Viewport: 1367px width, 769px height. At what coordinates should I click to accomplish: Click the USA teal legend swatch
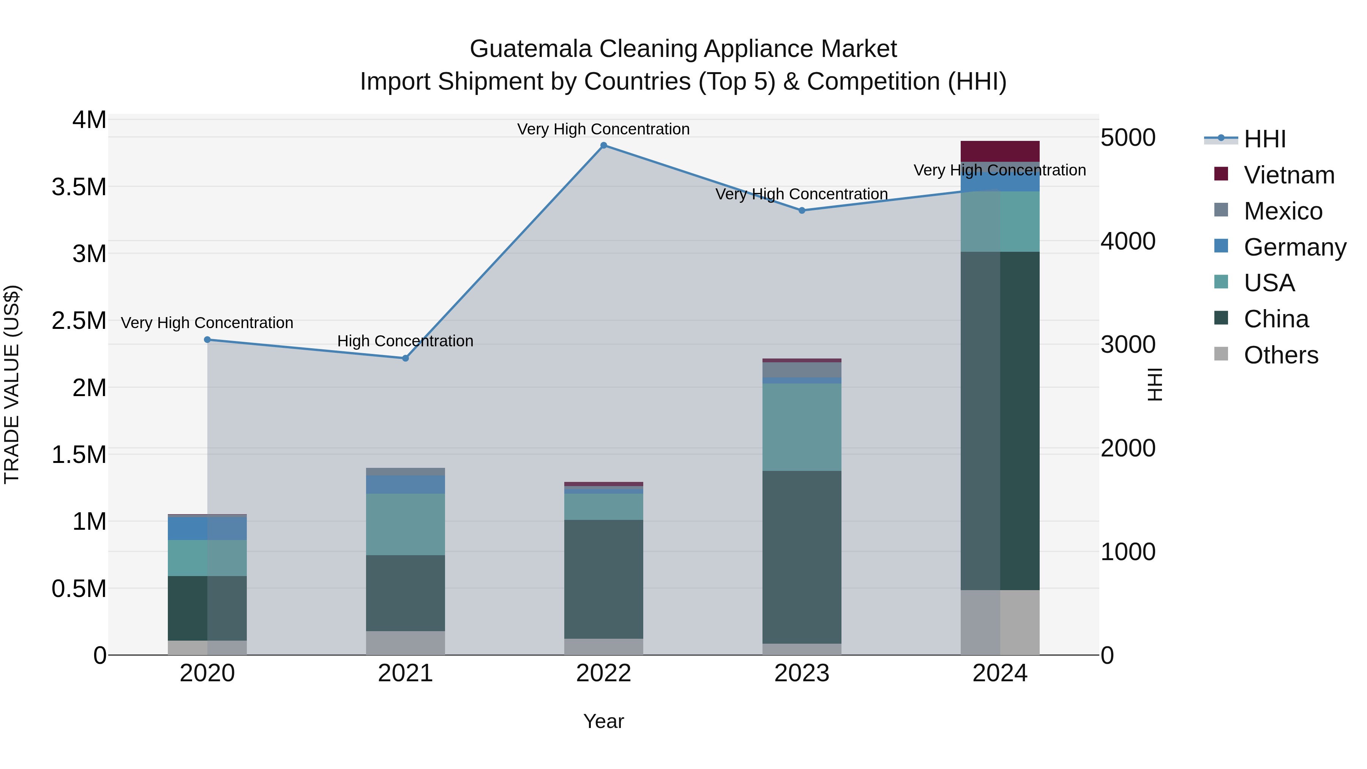tap(1221, 281)
